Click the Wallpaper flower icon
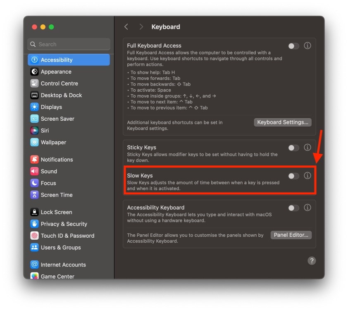Image resolution: width=348 pixels, height=310 pixels. 34,142
